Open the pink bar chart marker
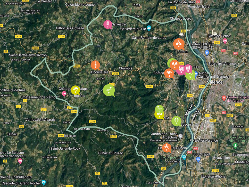Image resolution: width=249 pixels, height=187 pixels. coord(188,69)
